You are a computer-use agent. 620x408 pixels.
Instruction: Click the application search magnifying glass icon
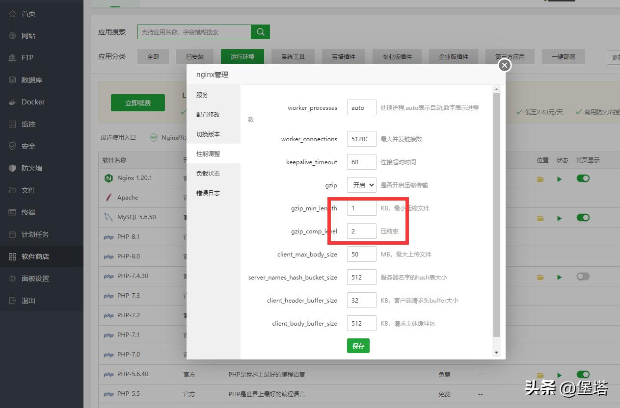(260, 31)
